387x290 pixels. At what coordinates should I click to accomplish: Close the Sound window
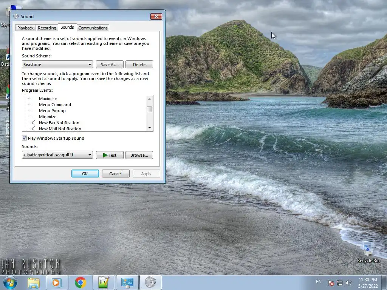pos(156,16)
